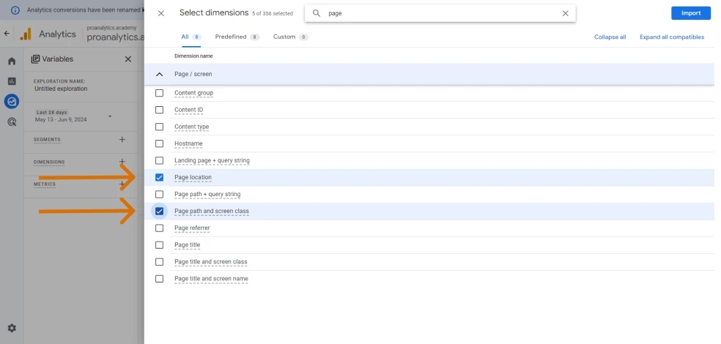
Task: Click the May 13 - Jun 9, 2024 date text
Action: [x=61, y=119]
